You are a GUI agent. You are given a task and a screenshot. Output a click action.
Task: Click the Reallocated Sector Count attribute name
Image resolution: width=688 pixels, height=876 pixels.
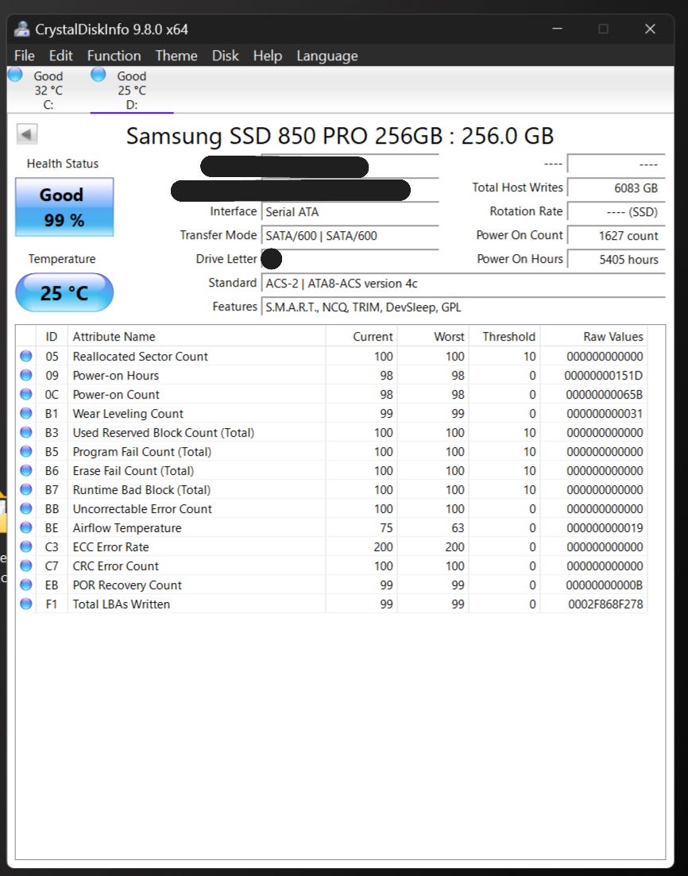point(141,357)
